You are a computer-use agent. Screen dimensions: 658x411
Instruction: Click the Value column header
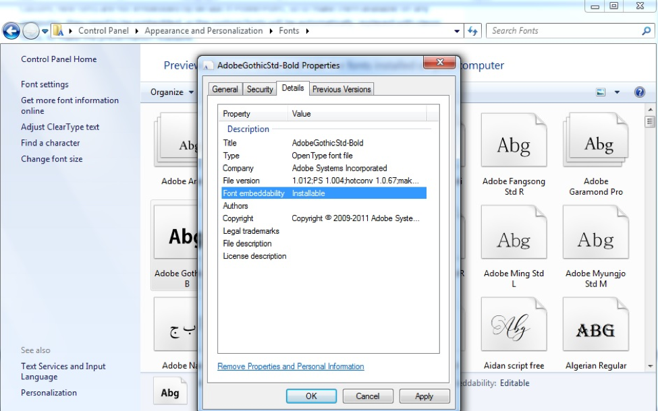coord(357,114)
